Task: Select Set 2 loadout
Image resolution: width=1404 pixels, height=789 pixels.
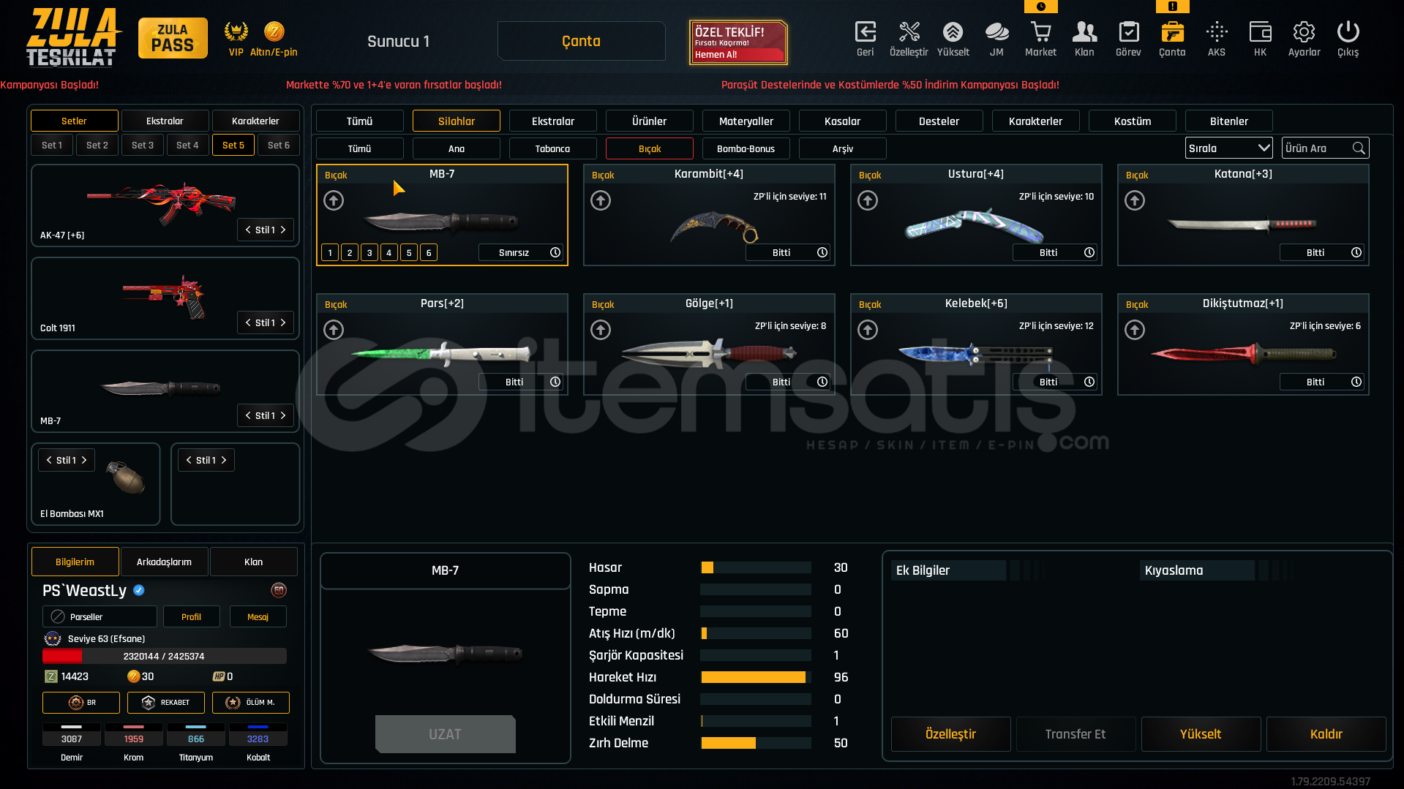Action: pos(97,146)
